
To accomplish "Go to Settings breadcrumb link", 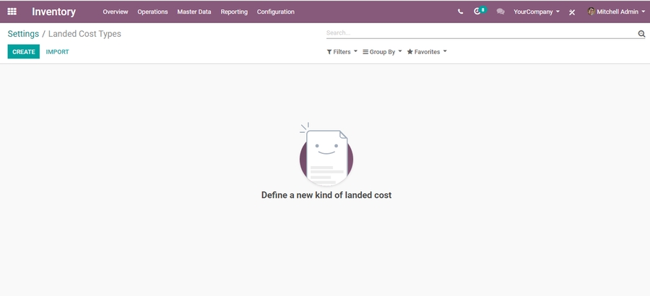I will click(23, 34).
